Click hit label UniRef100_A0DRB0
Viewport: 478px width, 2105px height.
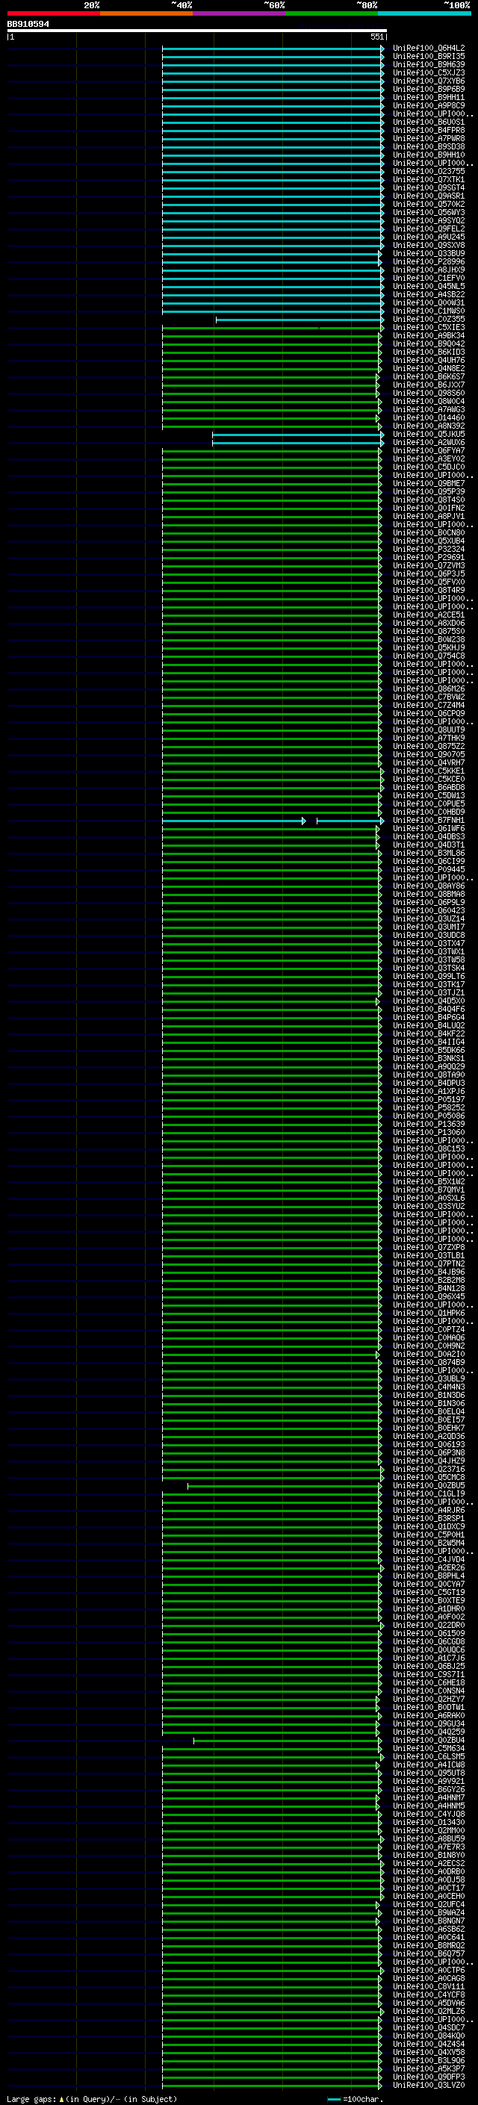428,1871
